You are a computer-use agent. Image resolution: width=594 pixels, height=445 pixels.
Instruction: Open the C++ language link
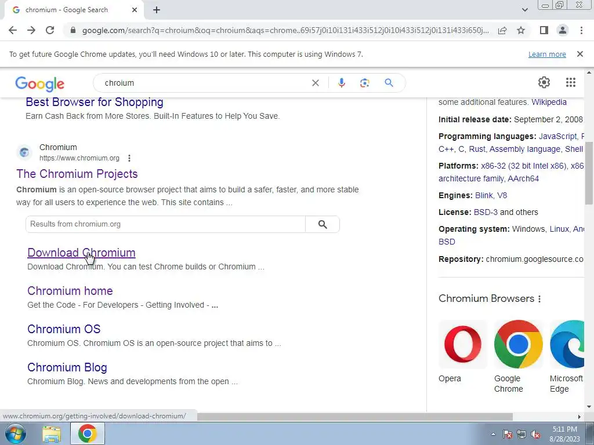[446, 149]
